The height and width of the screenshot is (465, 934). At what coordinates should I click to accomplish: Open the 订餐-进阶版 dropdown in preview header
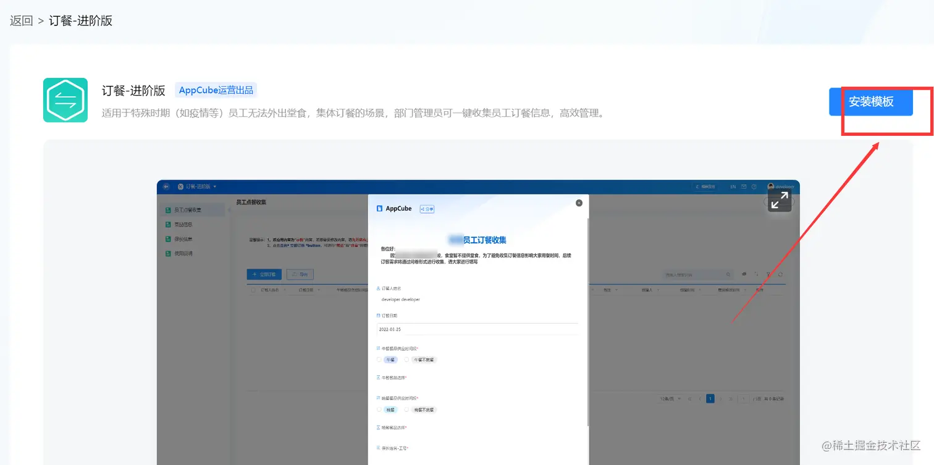click(198, 186)
